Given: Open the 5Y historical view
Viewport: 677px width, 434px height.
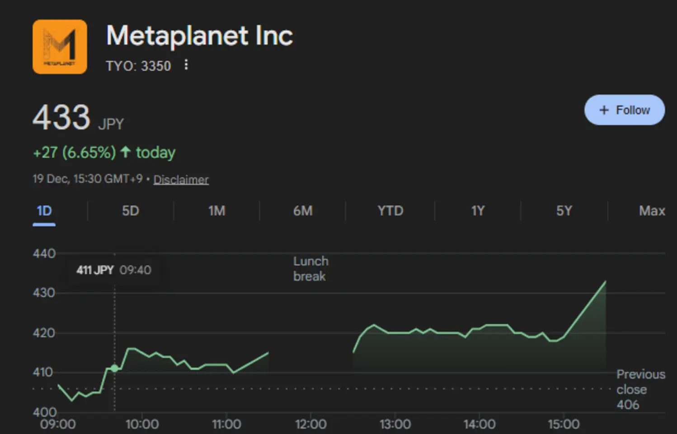Looking at the screenshot, I should point(564,210).
